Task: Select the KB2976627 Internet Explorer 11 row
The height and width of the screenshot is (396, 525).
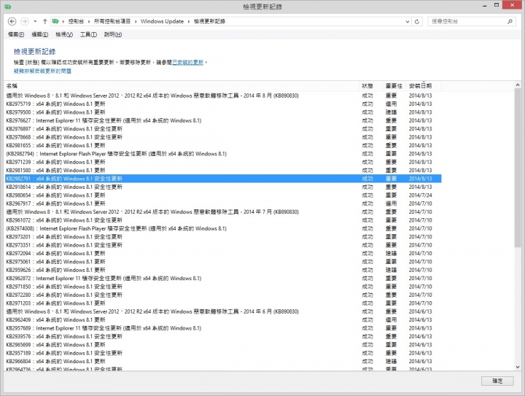Action: tap(223, 120)
